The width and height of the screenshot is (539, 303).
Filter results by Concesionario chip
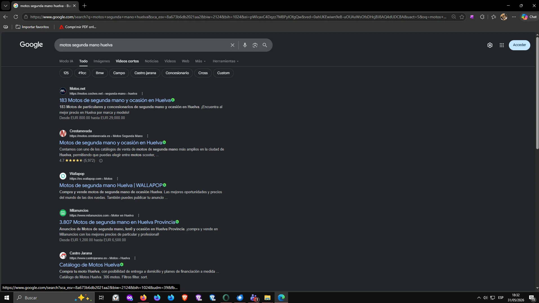[x=177, y=73]
